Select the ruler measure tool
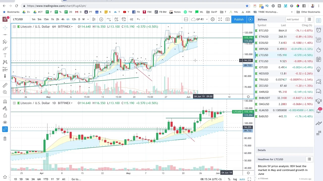The image size is (323, 181). pos(5,85)
